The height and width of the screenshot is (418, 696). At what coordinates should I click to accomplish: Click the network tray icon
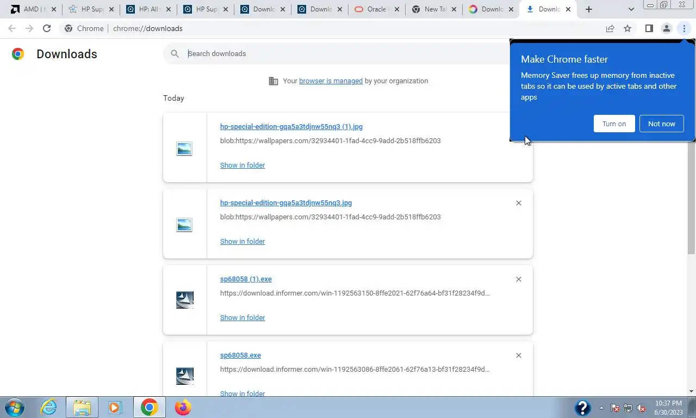click(628, 408)
